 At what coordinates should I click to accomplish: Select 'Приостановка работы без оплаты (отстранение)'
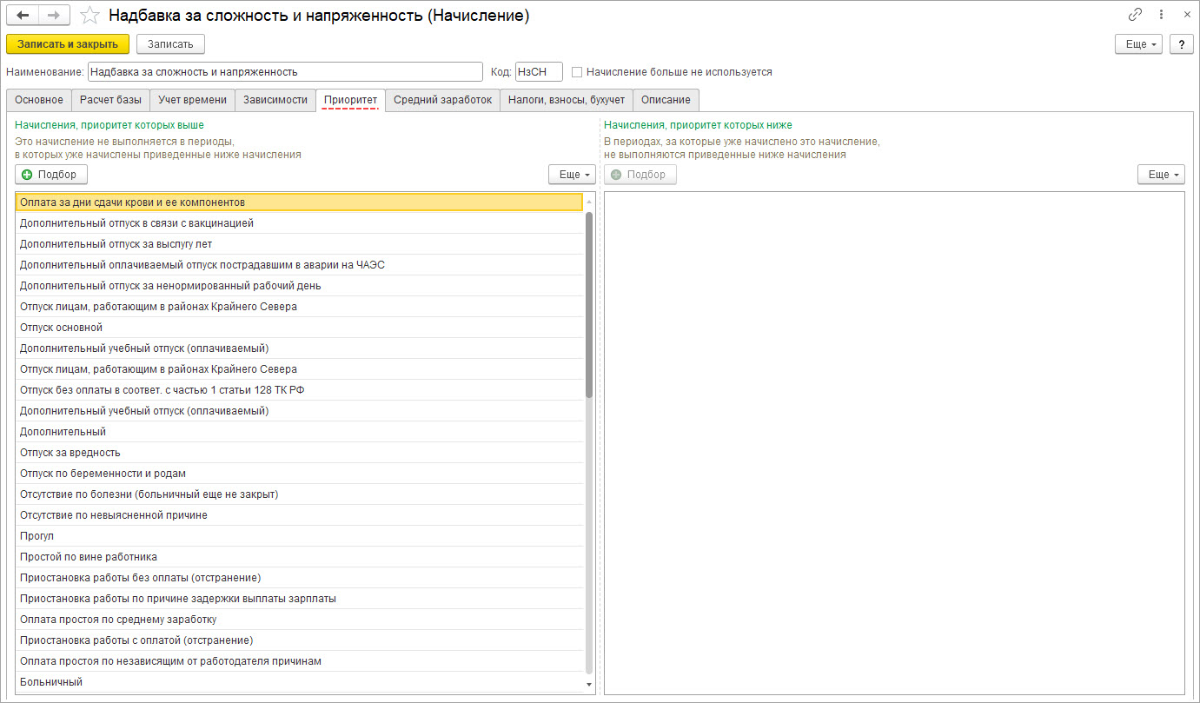point(299,578)
